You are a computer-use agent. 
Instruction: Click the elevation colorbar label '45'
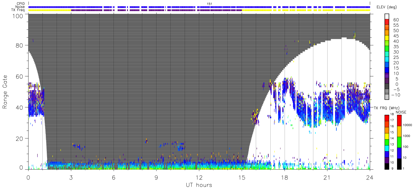click(x=397, y=36)
